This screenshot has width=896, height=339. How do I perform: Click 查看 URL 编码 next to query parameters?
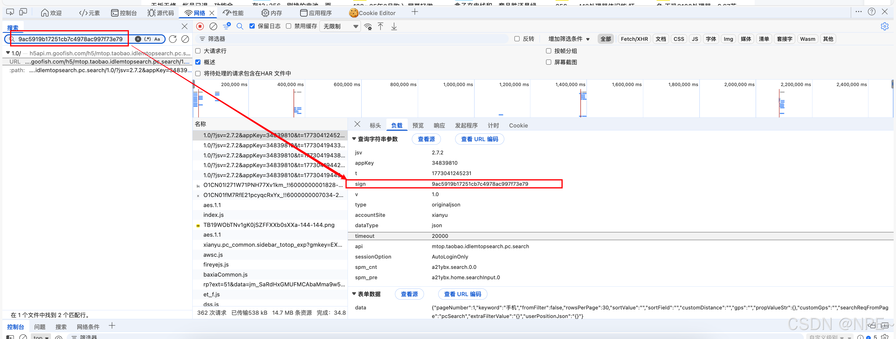479,139
